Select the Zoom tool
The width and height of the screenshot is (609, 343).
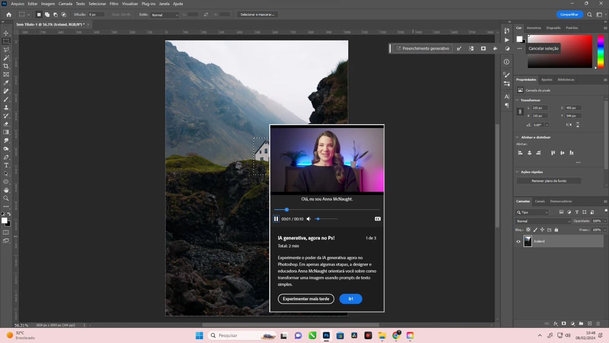6,198
